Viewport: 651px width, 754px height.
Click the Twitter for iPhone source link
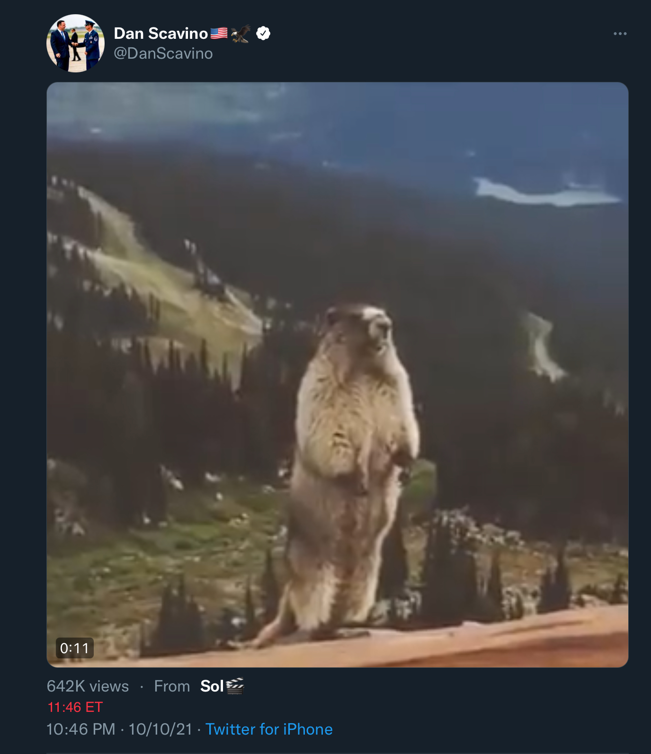pos(269,729)
